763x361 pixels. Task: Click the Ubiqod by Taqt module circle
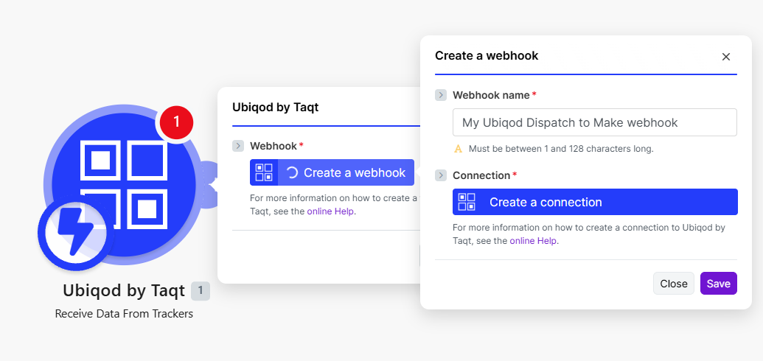coord(124,185)
